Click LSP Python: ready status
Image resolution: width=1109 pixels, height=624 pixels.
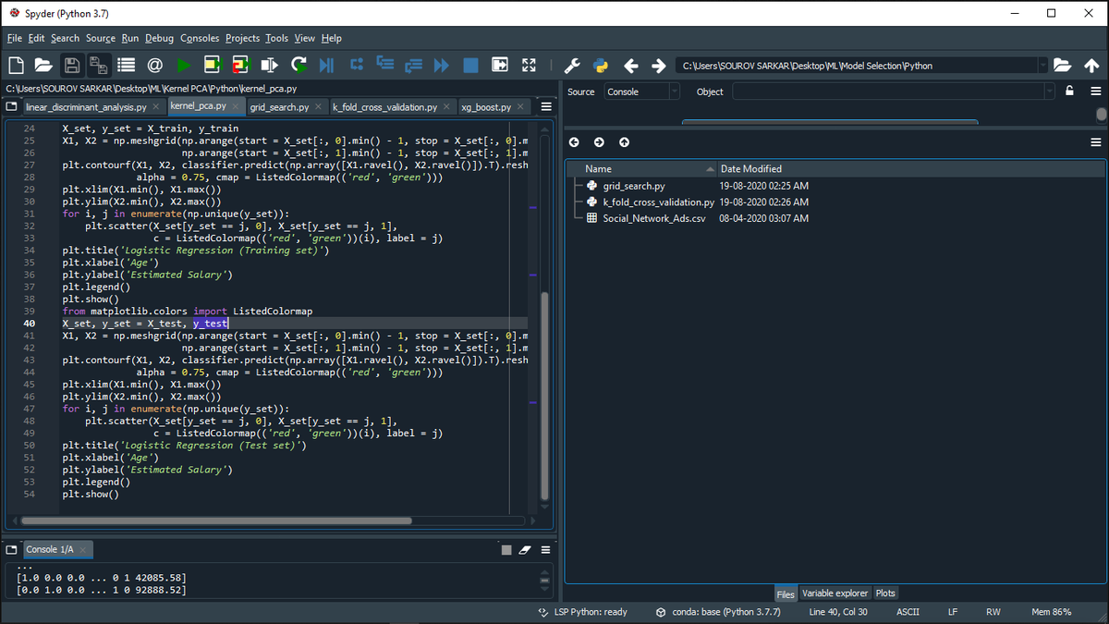(x=582, y=612)
